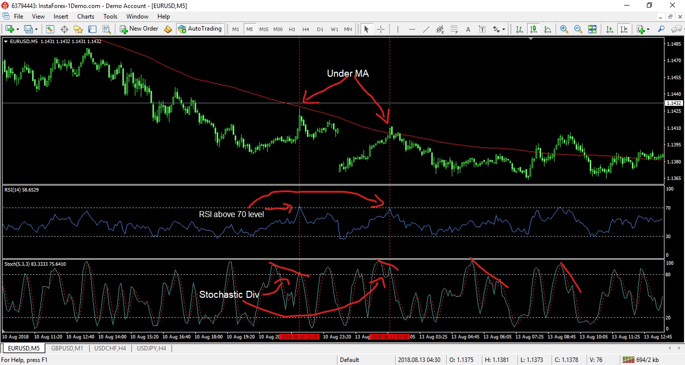Image resolution: width=685 pixels, height=365 pixels.
Task: Select the arrow Cursor tool
Action: tap(367, 29)
